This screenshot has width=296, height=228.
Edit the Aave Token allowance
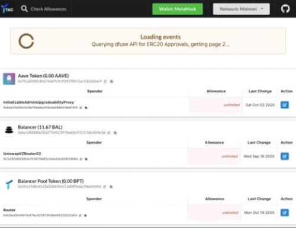(285, 105)
